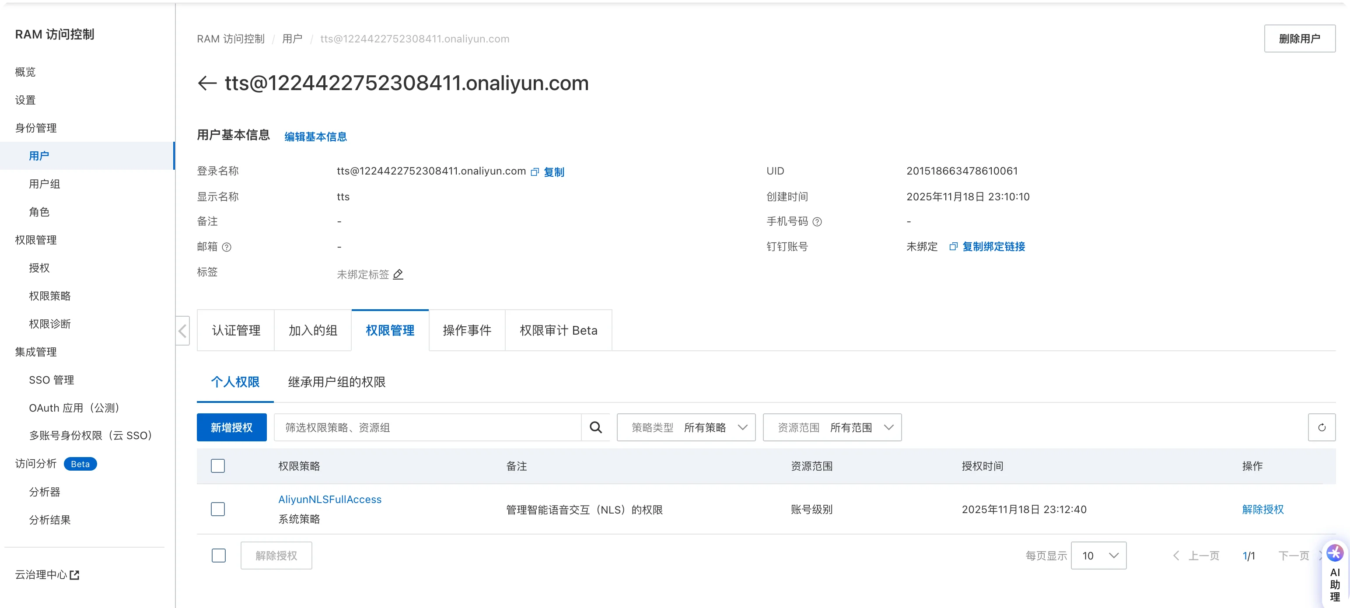Screen dimensions: 1350x608
Task: Open the per-page count dropdown showing 10
Action: coord(1098,556)
